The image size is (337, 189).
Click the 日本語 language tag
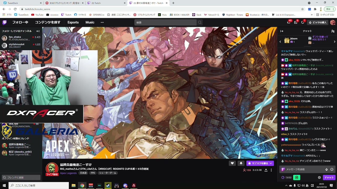[x=83, y=173]
